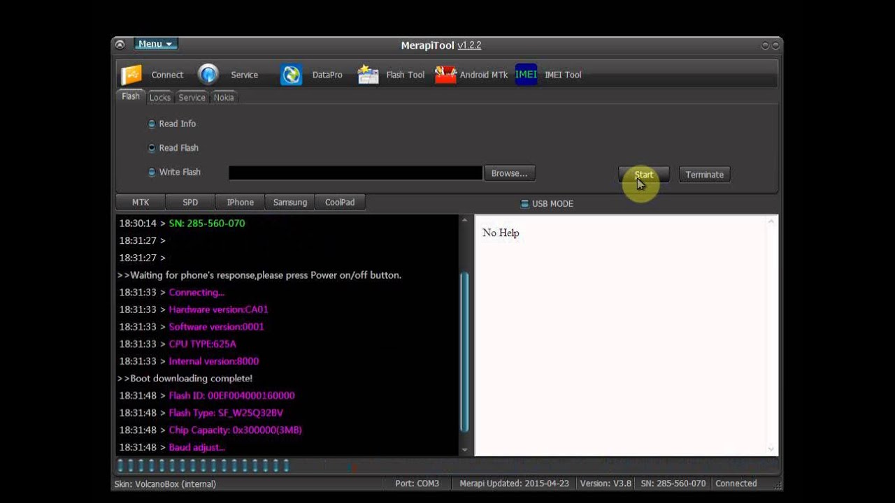Screen dimensions: 895x503
Task: Click the title bar minimize circle button
Action: coord(765,45)
